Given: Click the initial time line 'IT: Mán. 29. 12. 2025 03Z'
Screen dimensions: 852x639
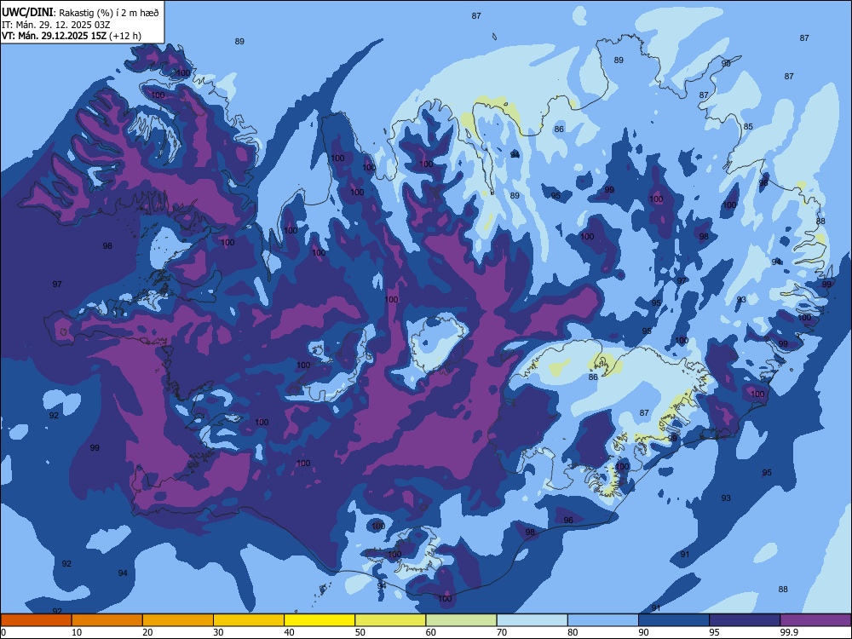Looking at the screenshot, I should [56, 25].
